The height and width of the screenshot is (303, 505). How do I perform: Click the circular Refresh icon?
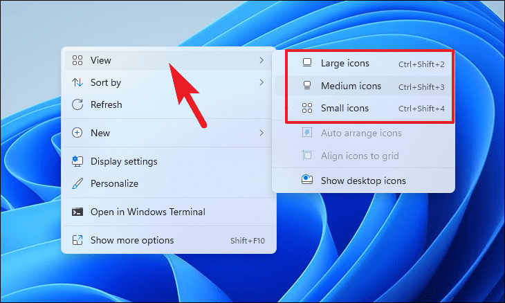(77, 104)
